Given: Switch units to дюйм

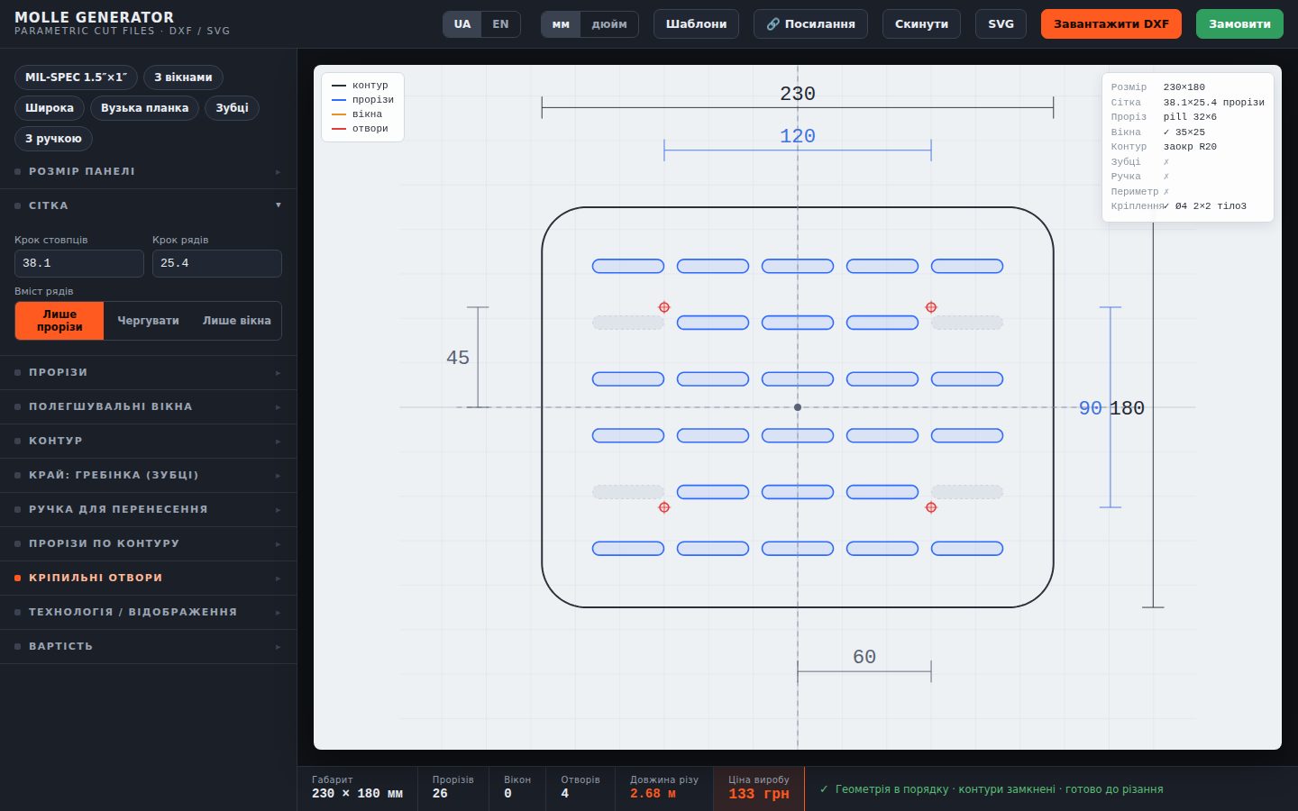Looking at the screenshot, I should tap(609, 24).
